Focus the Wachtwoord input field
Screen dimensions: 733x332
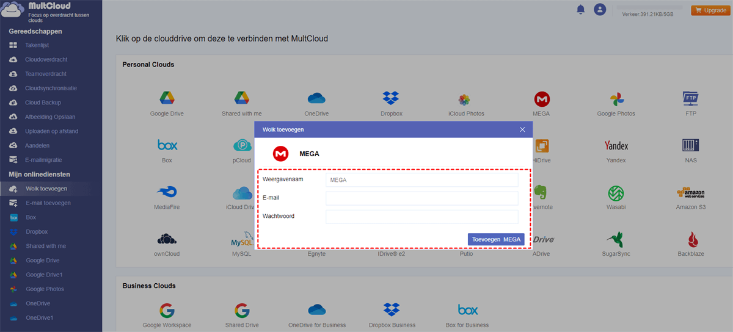pyautogui.click(x=422, y=217)
